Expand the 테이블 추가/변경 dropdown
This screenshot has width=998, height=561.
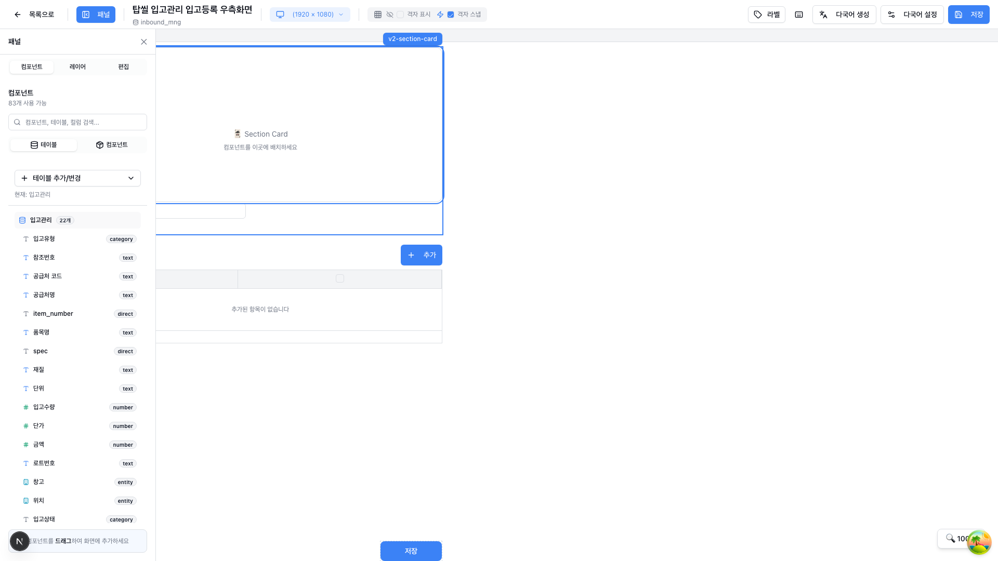[x=77, y=178]
